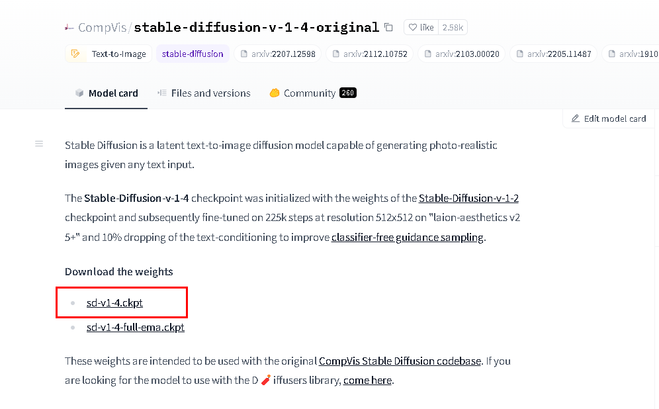Select the stable-diffusion tag

point(193,54)
